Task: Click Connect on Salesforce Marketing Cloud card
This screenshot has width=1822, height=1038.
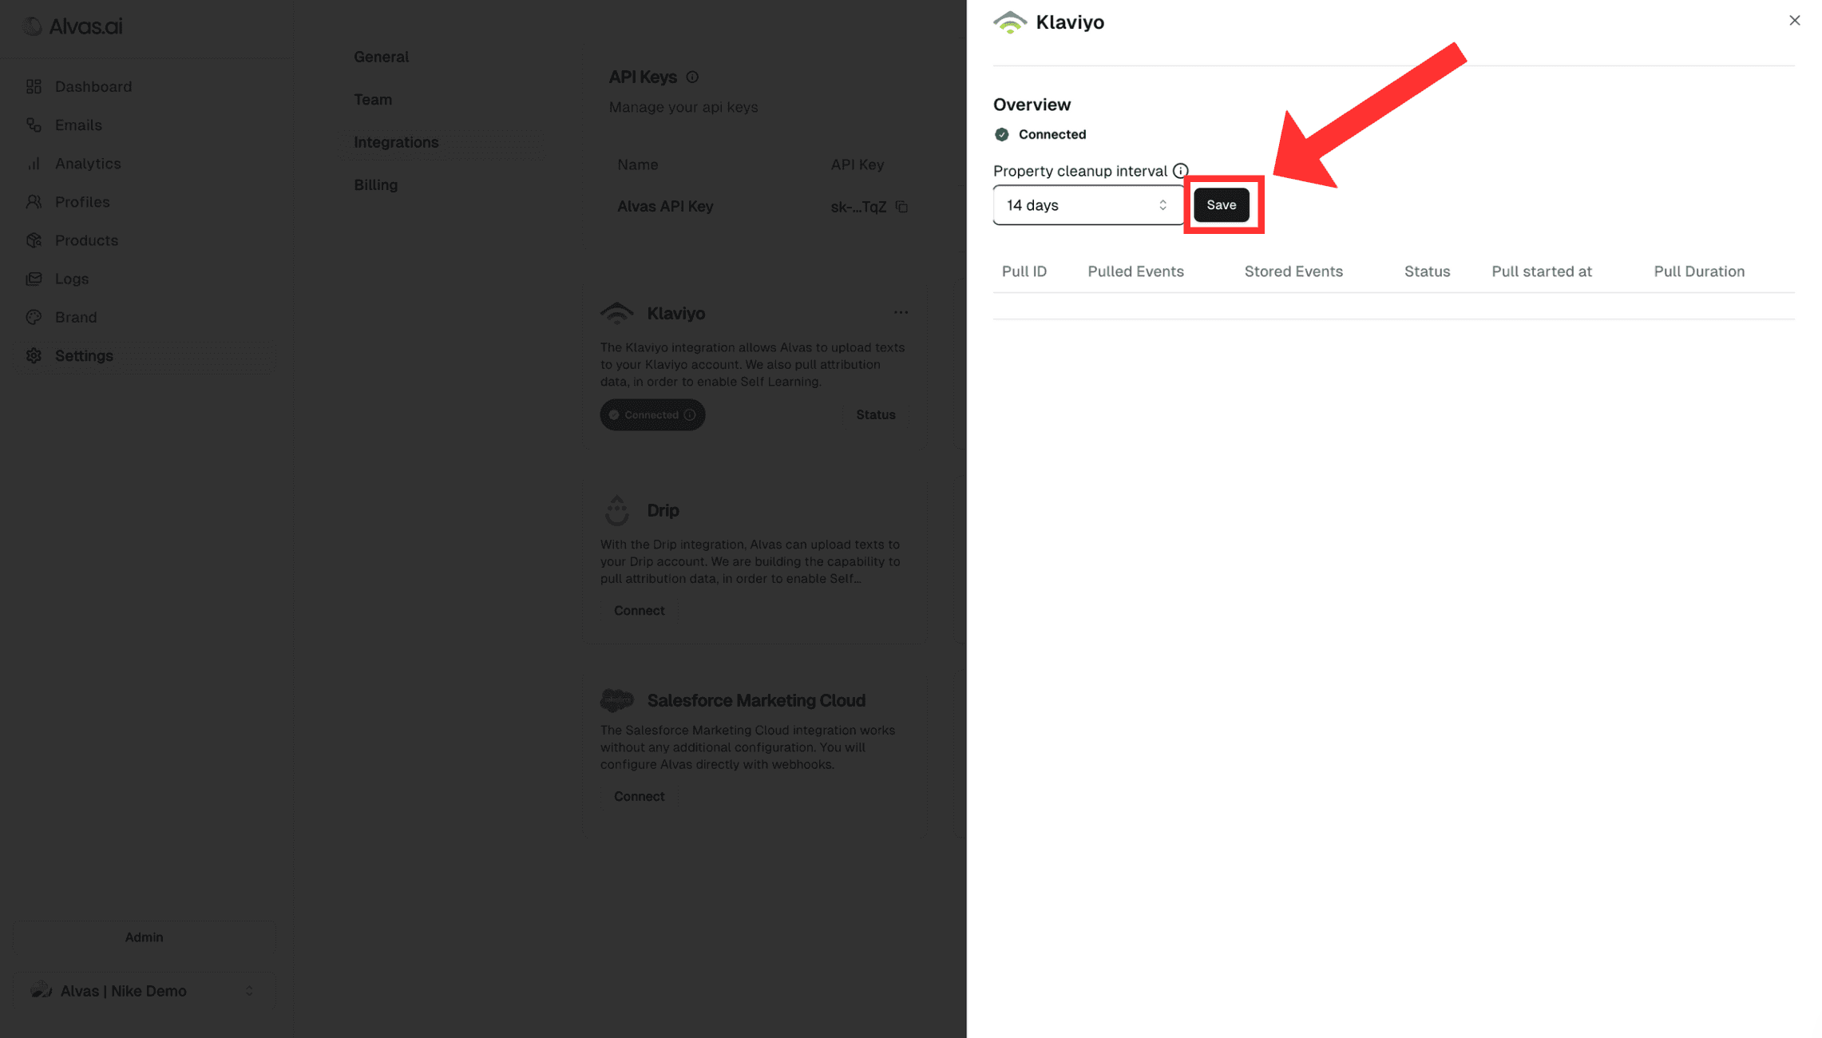Action: [x=639, y=797]
